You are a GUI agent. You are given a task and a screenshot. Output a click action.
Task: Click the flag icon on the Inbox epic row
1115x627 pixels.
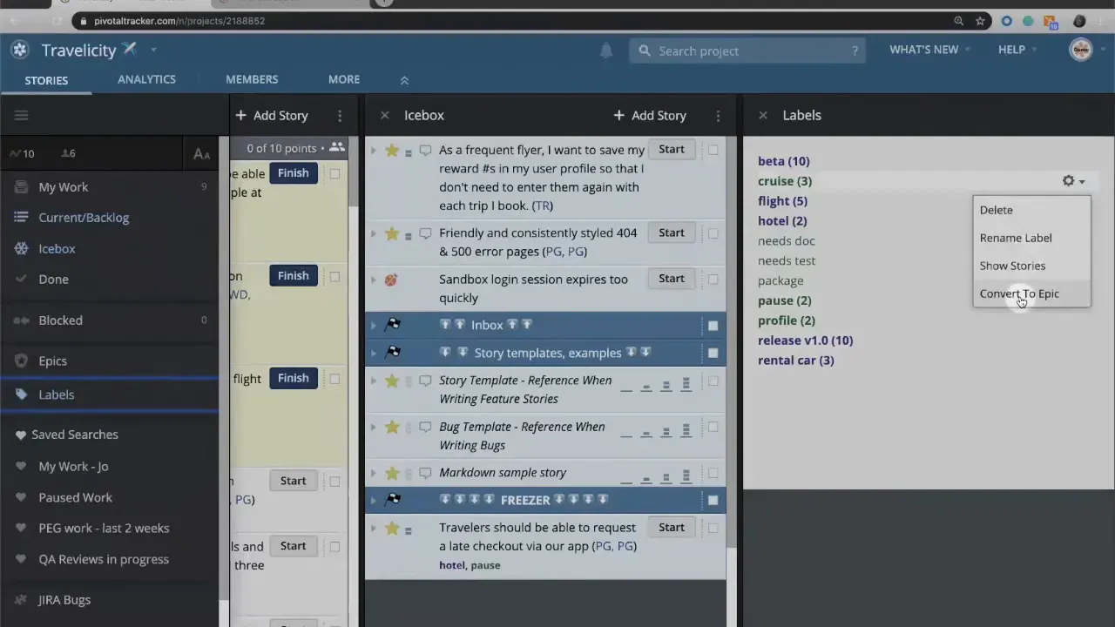pos(393,324)
